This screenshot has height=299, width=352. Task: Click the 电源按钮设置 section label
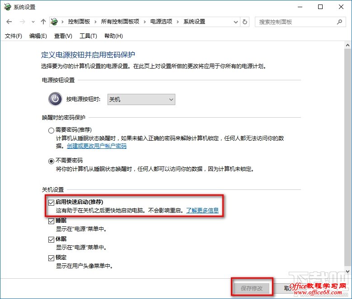pos(58,80)
